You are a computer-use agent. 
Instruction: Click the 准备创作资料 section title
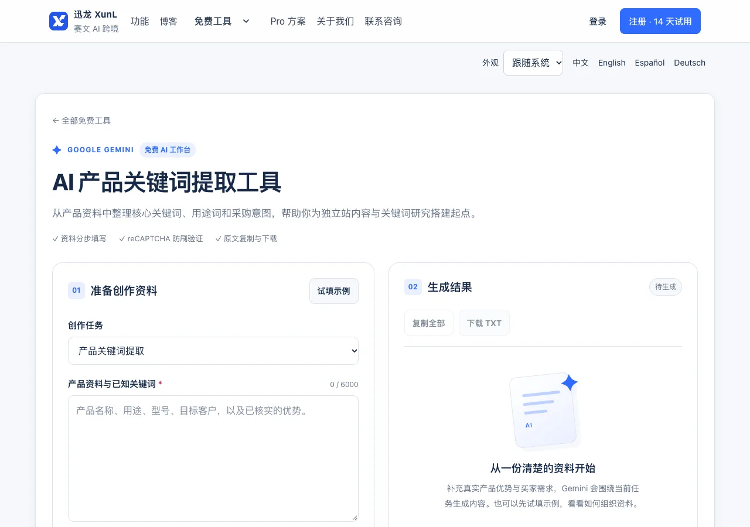[124, 291]
